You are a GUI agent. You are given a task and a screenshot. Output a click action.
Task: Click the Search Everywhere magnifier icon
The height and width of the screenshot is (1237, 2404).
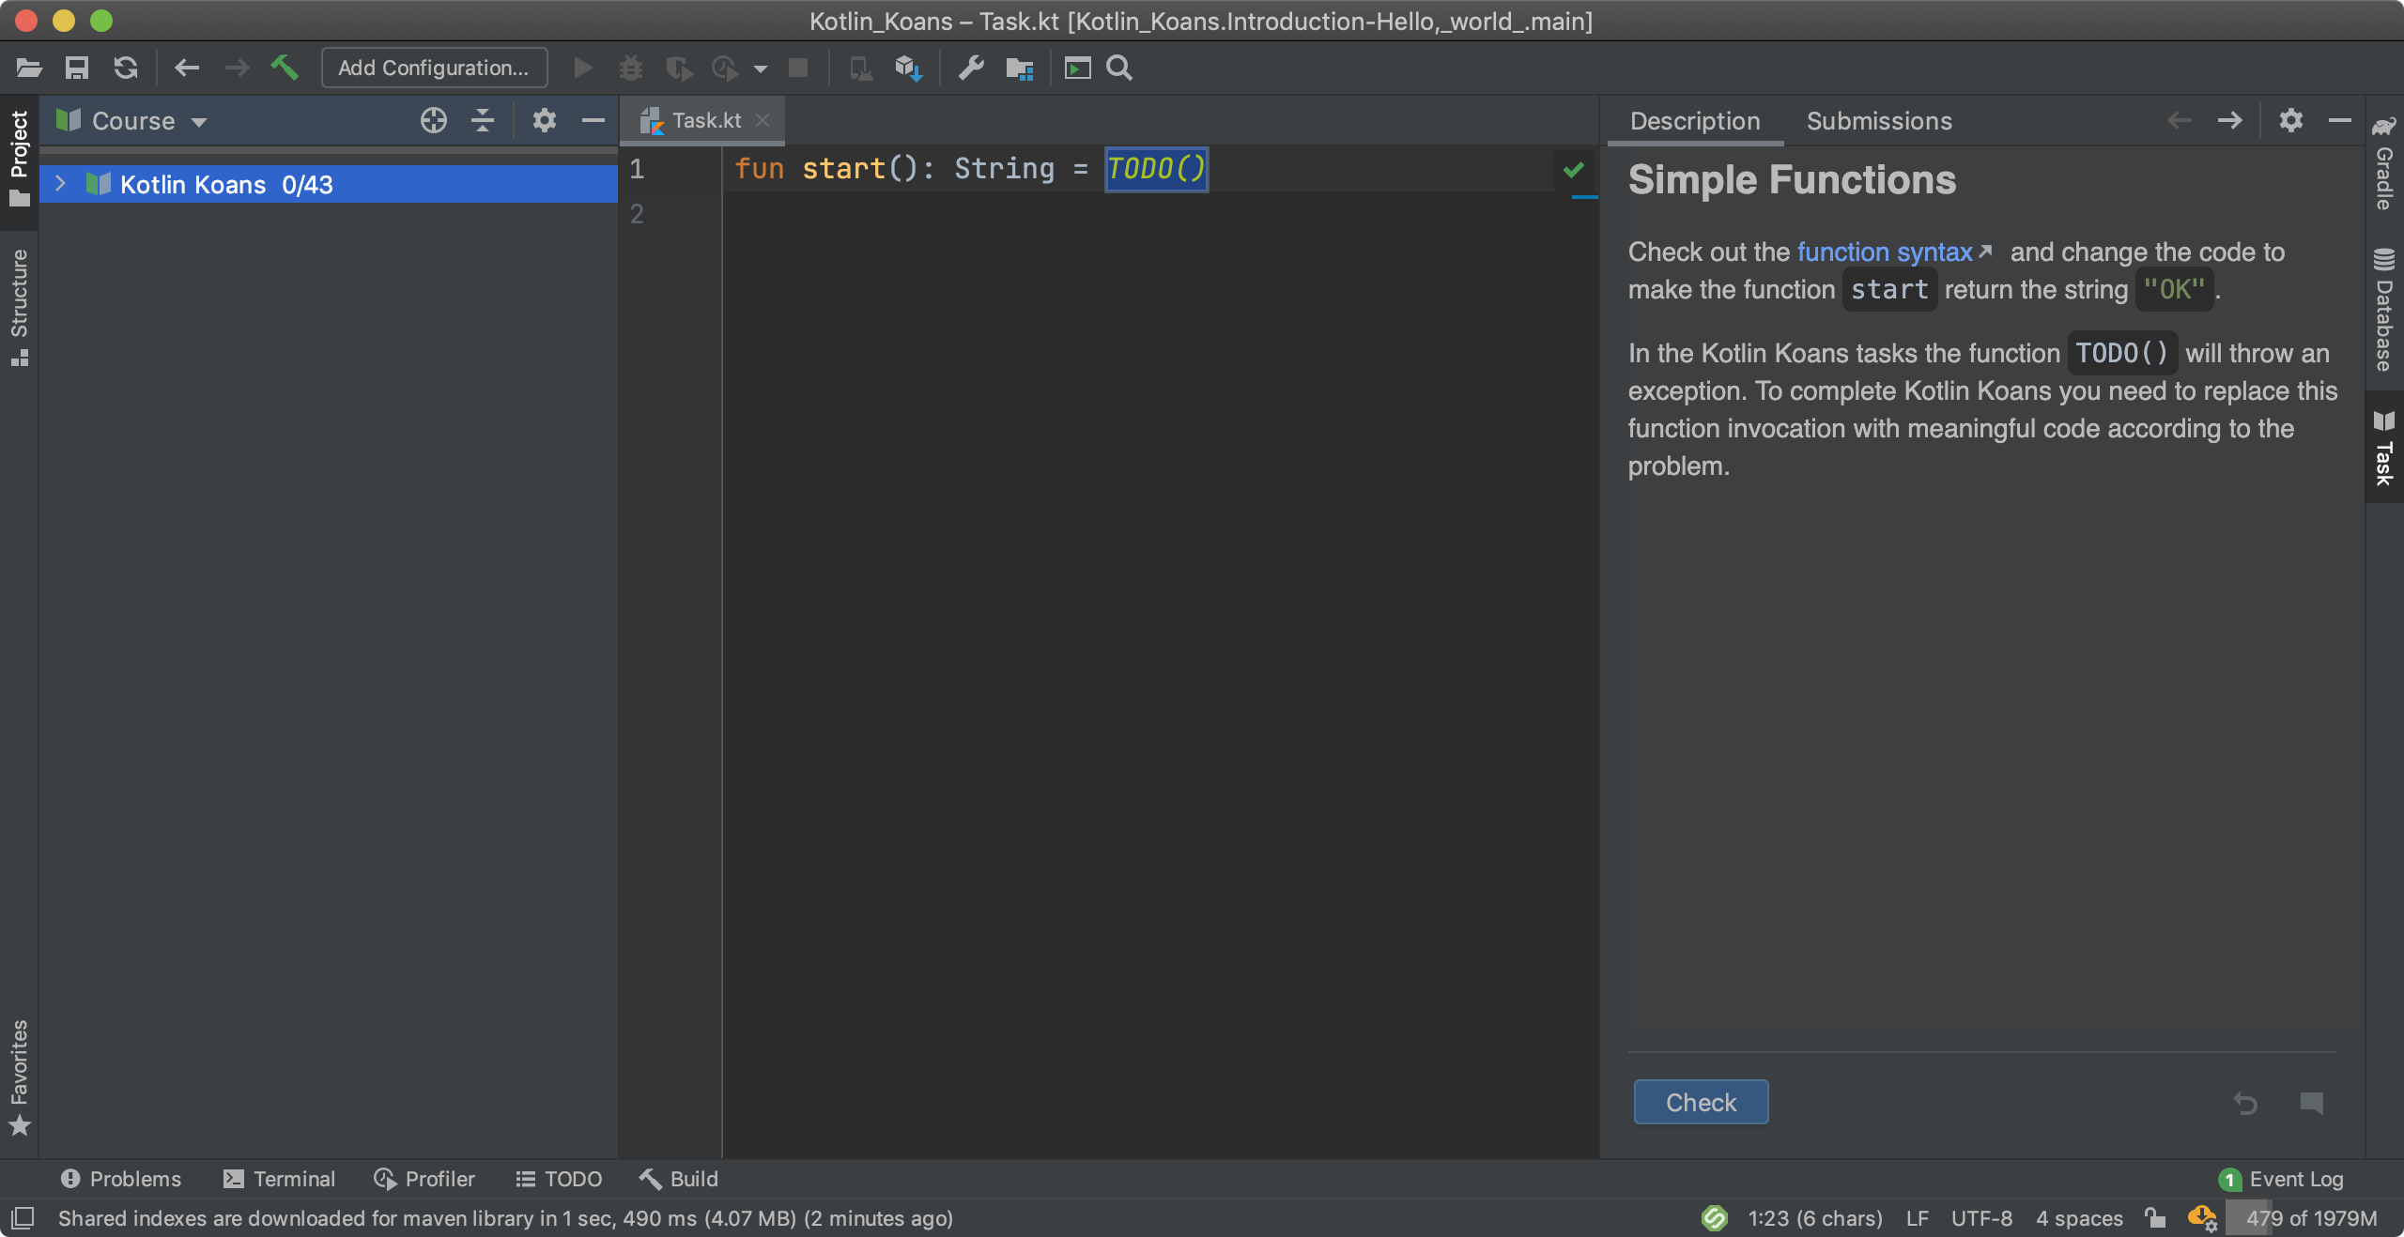point(1119,68)
